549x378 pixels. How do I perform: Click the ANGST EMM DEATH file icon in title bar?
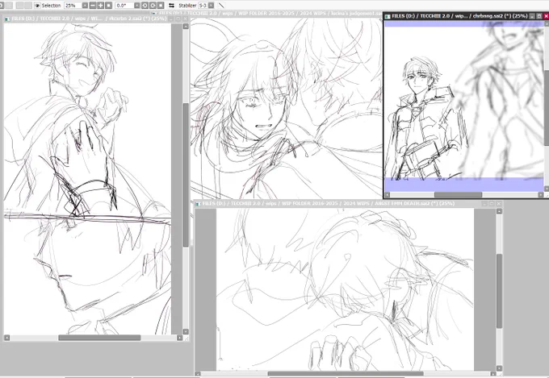199,204
